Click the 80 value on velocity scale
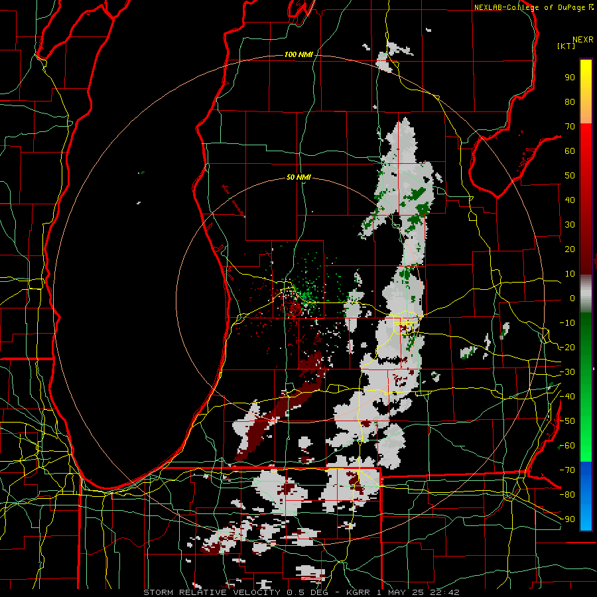597x597 pixels. tap(570, 102)
